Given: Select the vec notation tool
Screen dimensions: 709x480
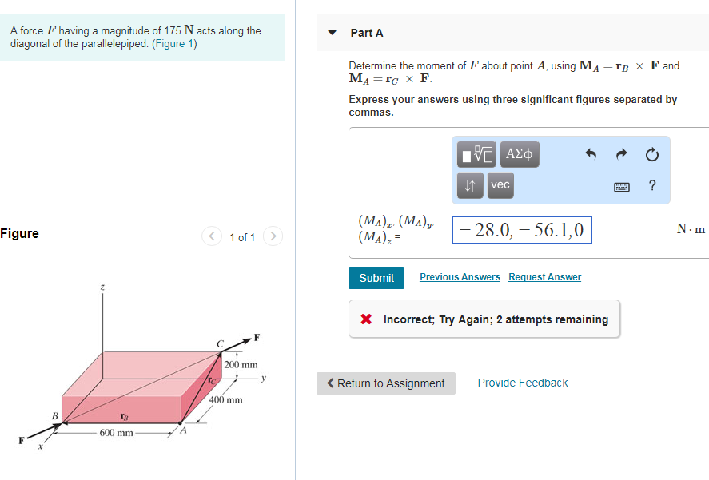Looking at the screenshot, I should [x=500, y=185].
